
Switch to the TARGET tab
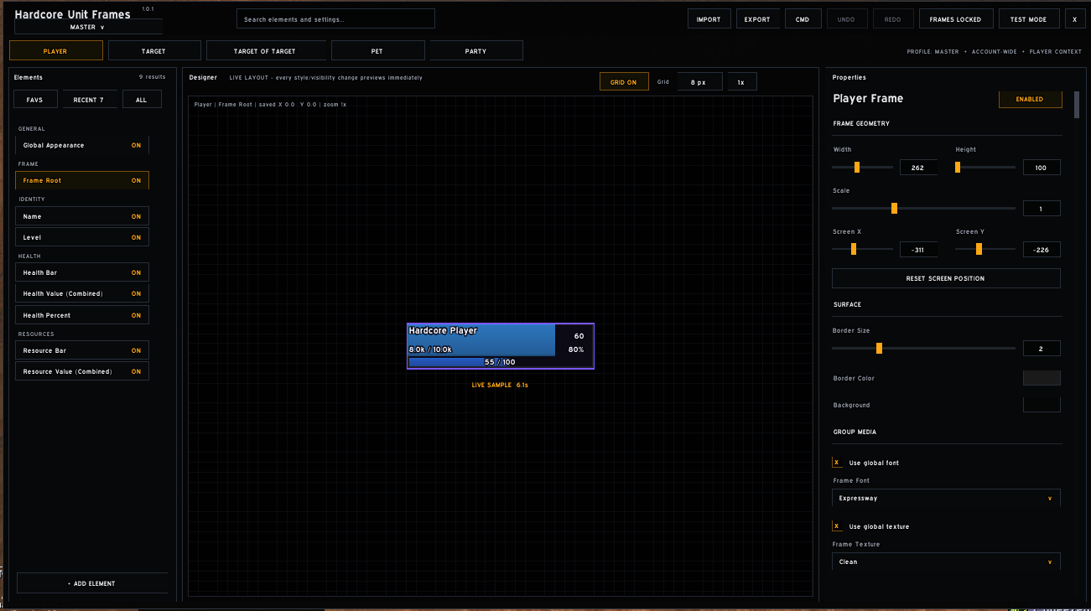pyautogui.click(x=154, y=51)
